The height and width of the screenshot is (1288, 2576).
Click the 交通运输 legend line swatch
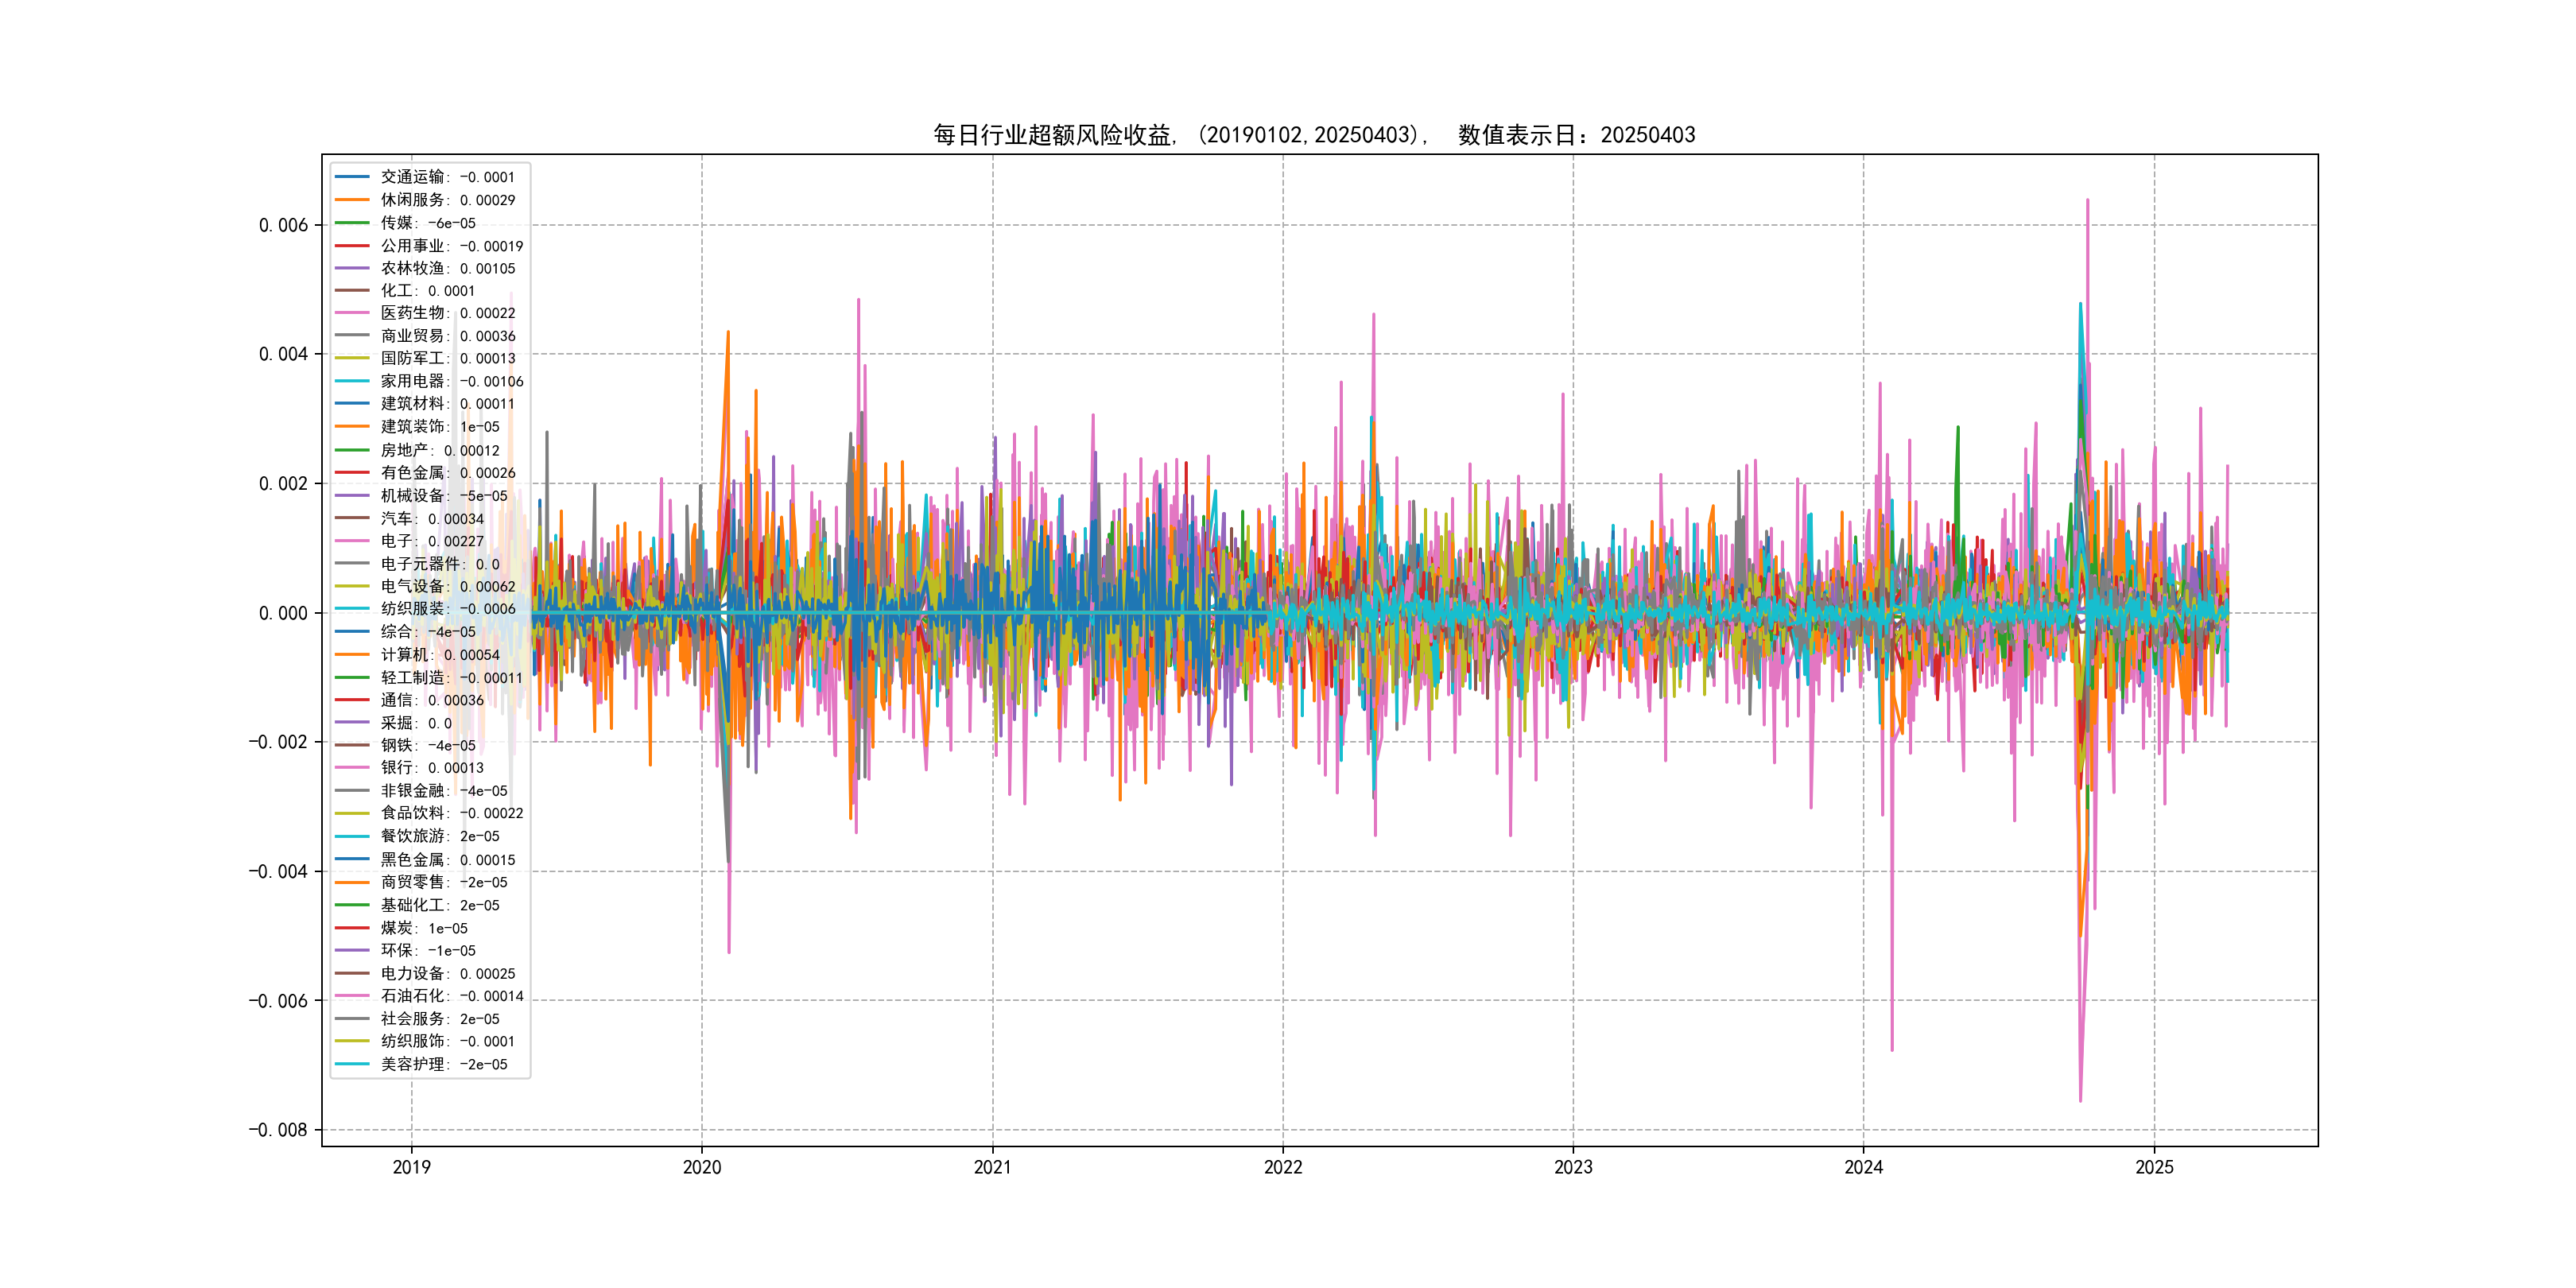352,177
